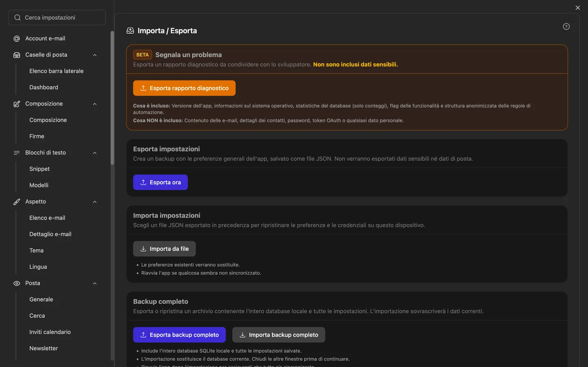Collapse the Aspetto section chevron
The height and width of the screenshot is (367, 588).
[95, 202]
